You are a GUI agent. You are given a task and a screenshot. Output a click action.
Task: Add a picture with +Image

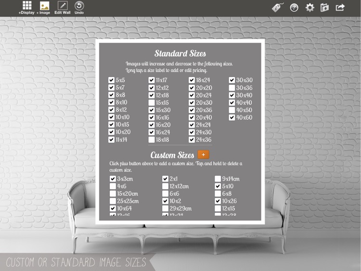44,8
